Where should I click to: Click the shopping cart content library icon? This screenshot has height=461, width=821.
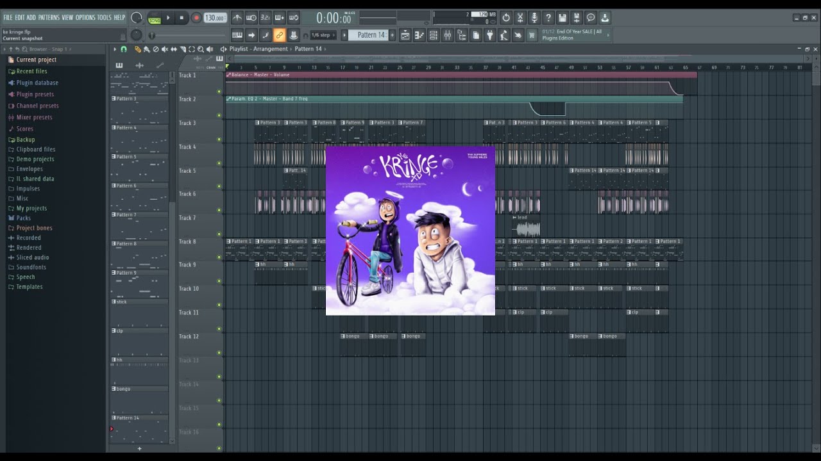pyautogui.click(x=532, y=35)
